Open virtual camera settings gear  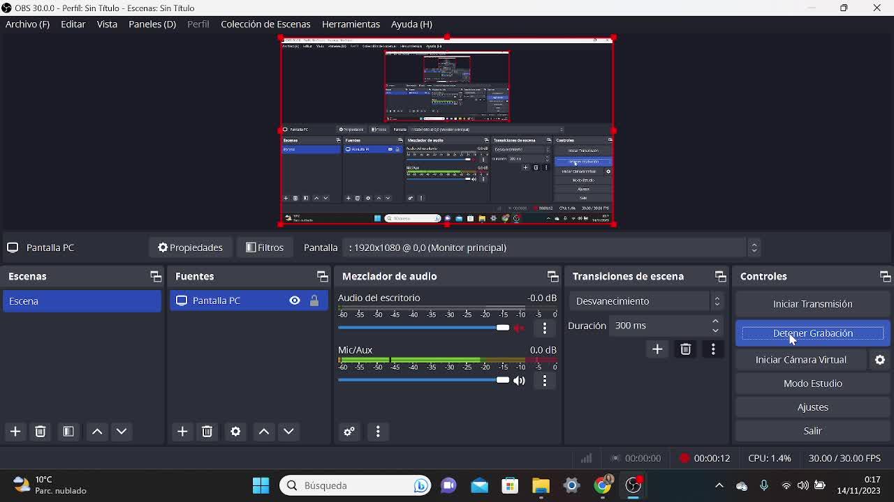pyautogui.click(x=880, y=360)
